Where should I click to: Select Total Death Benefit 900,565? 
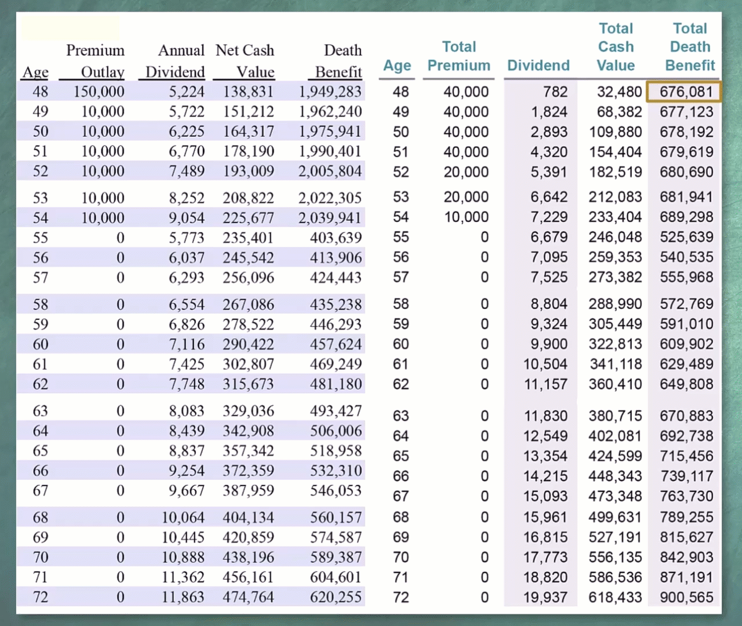(686, 598)
